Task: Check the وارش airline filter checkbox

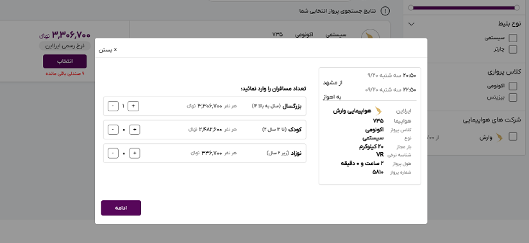Action: 513,137
